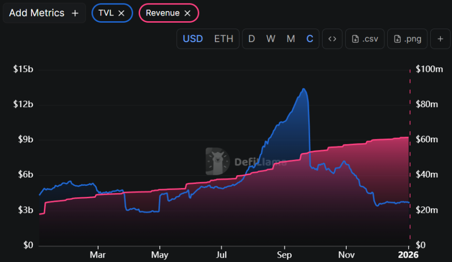Click the plus icon in Add Metrics
Image resolution: width=452 pixels, height=262 pixels.
point(75,13)
